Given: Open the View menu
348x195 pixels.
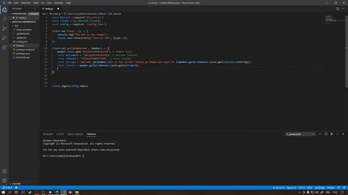Looking at the screenshot, I should coord(36,3).
